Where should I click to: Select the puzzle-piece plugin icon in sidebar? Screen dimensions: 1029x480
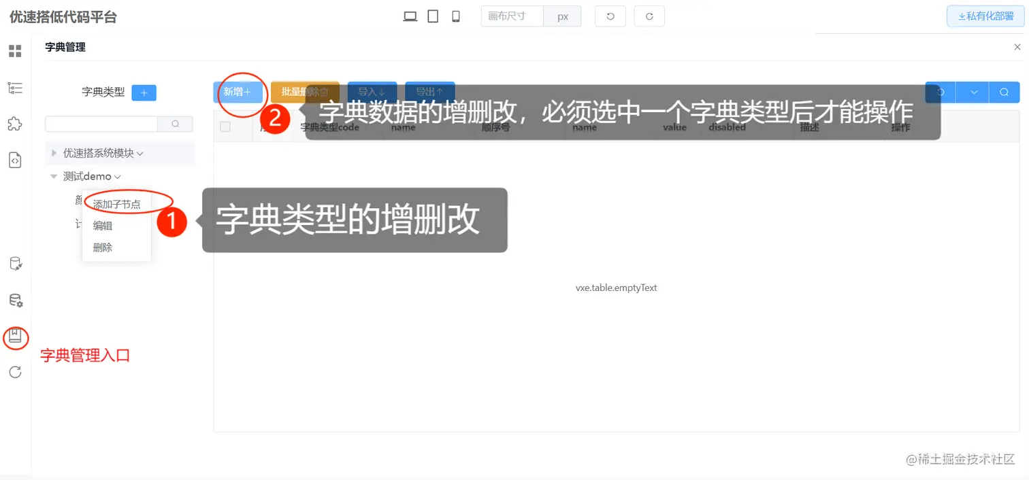15,123
